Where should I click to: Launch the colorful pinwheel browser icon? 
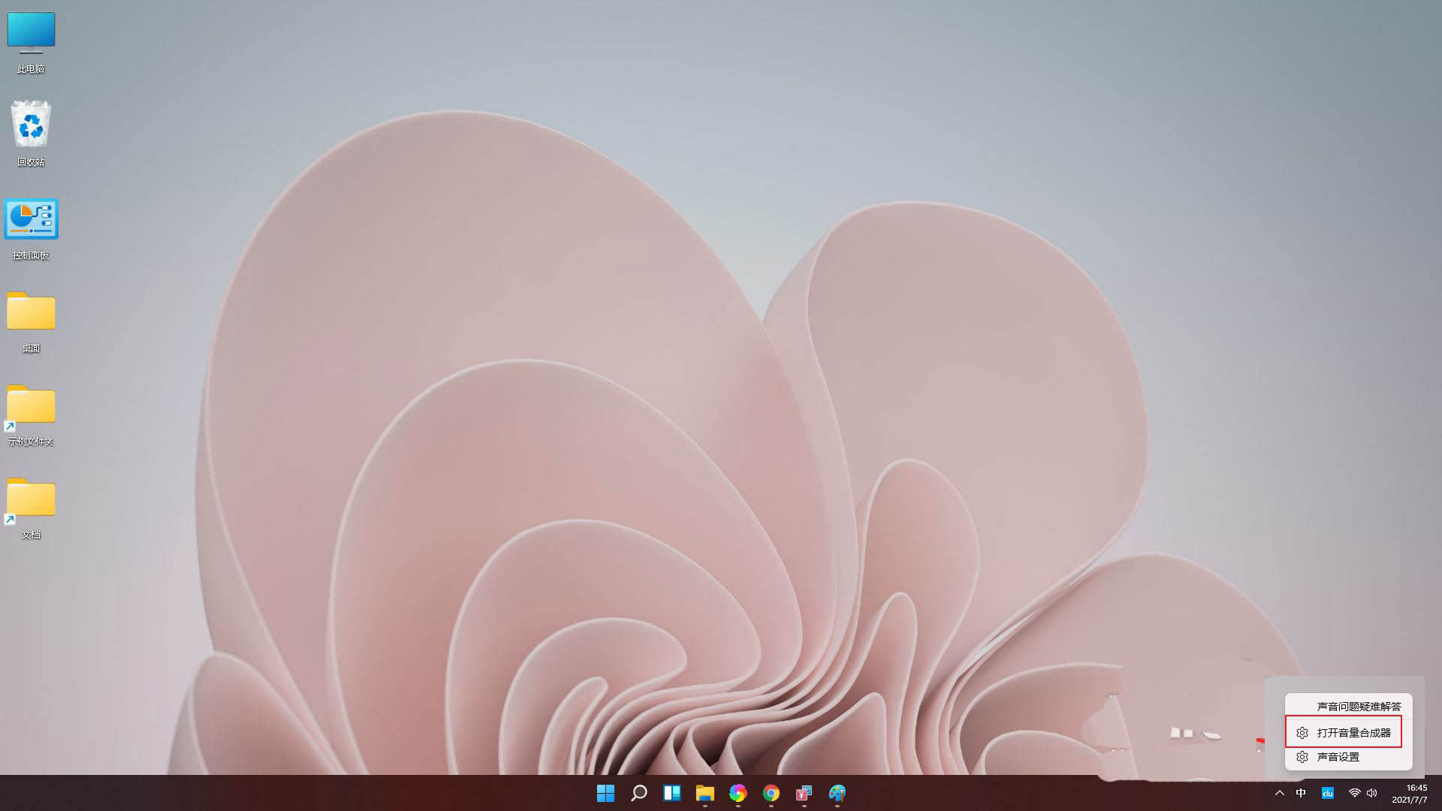(738, 793)
